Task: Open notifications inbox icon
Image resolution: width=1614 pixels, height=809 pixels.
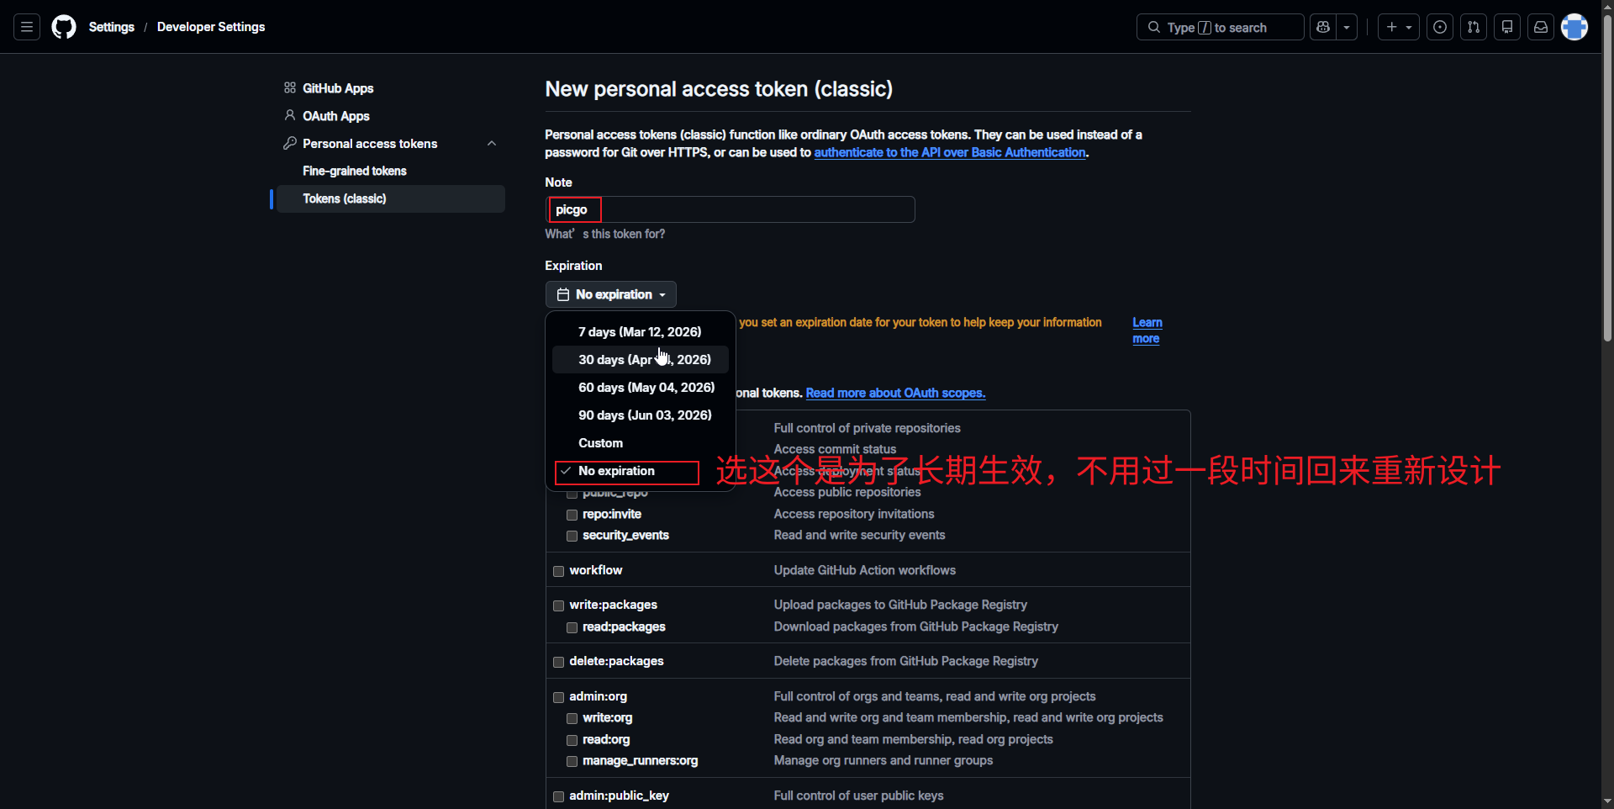Action: (x=1541, y=27)
